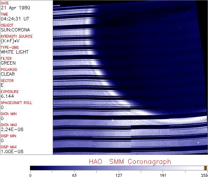Click the yellow band at color bar's right end
The width and height of the screenshot is (208, 177).
coord(205,168)
